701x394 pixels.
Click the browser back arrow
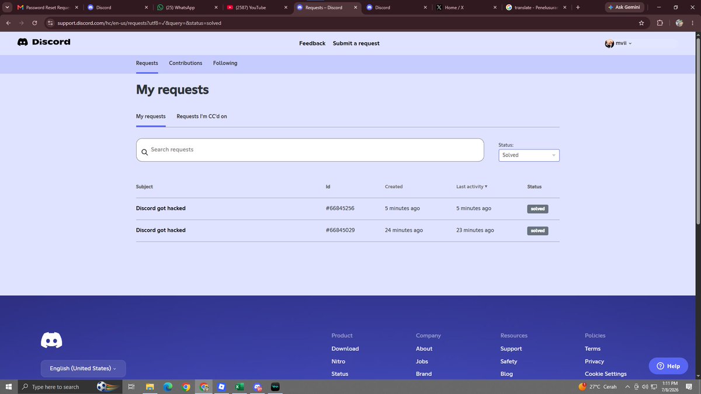click(8, 23)
